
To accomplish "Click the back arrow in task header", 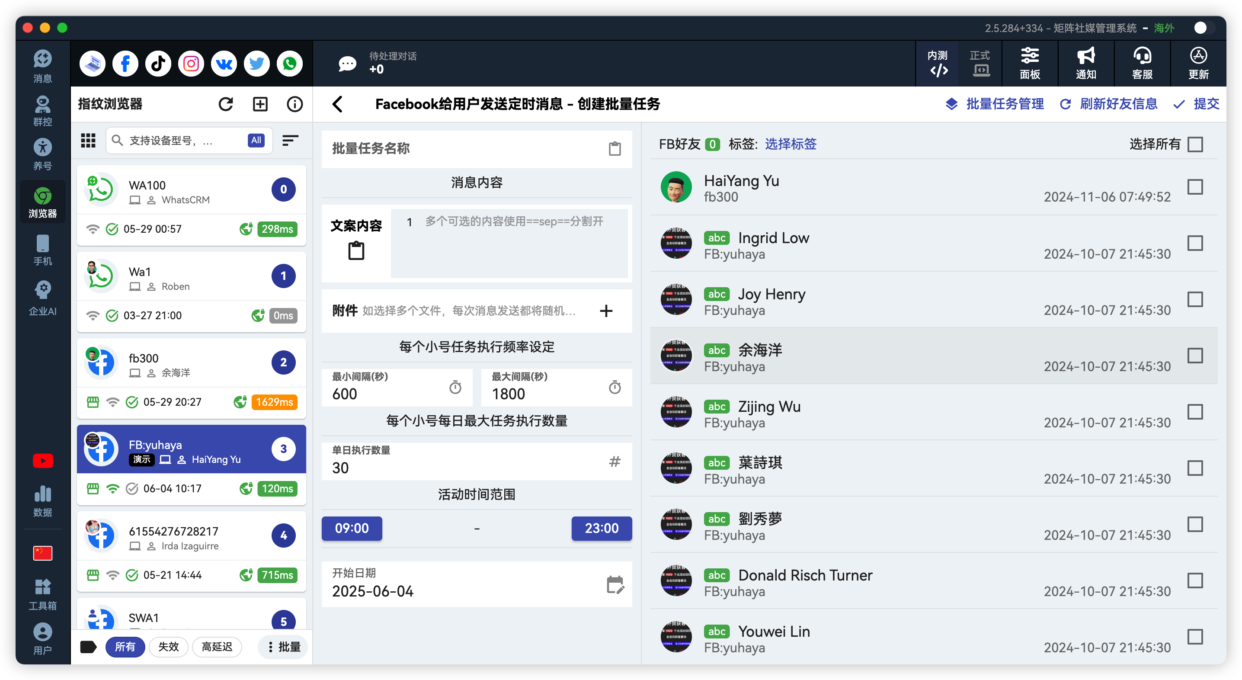I will [x=337, y=104].
